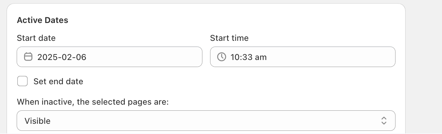Click the "Start date" field label
This screenshot has height=134, width=442.
[x=36, y=38]
